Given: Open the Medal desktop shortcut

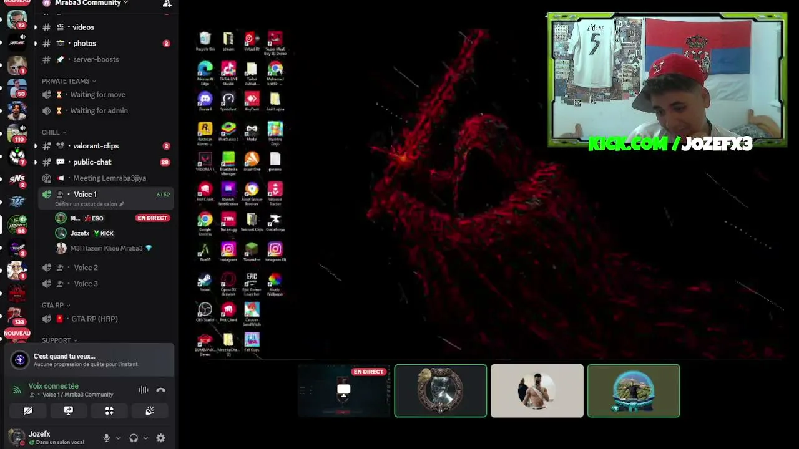Looking at the screenshot, I should (252, 132).
